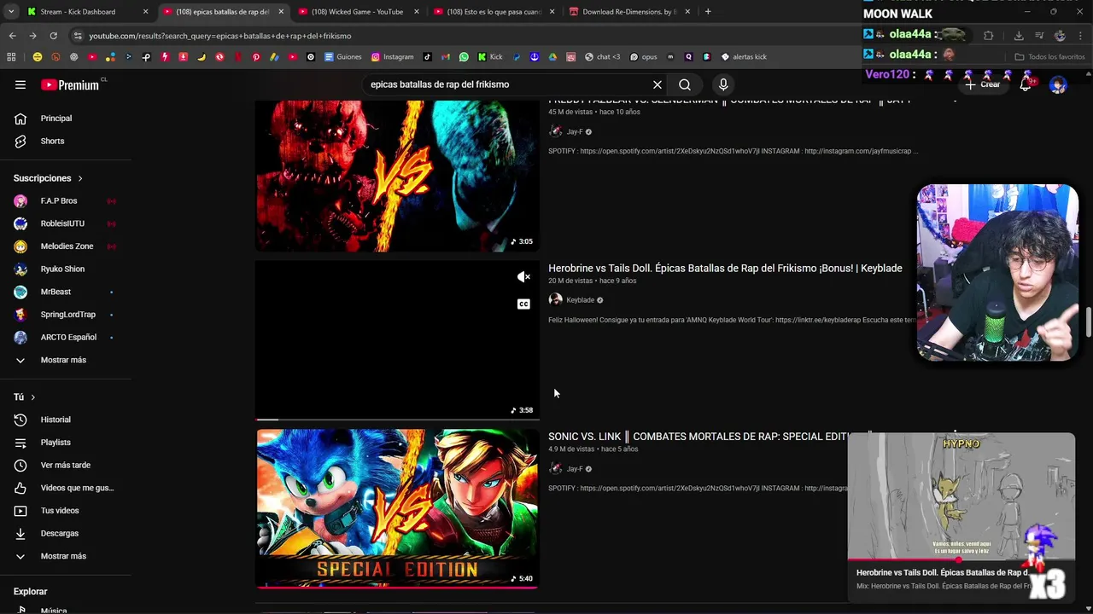Viewport: 1093px width, 614px height.
Task: Open the browser three-dot menu
Action: [1080, 36]
